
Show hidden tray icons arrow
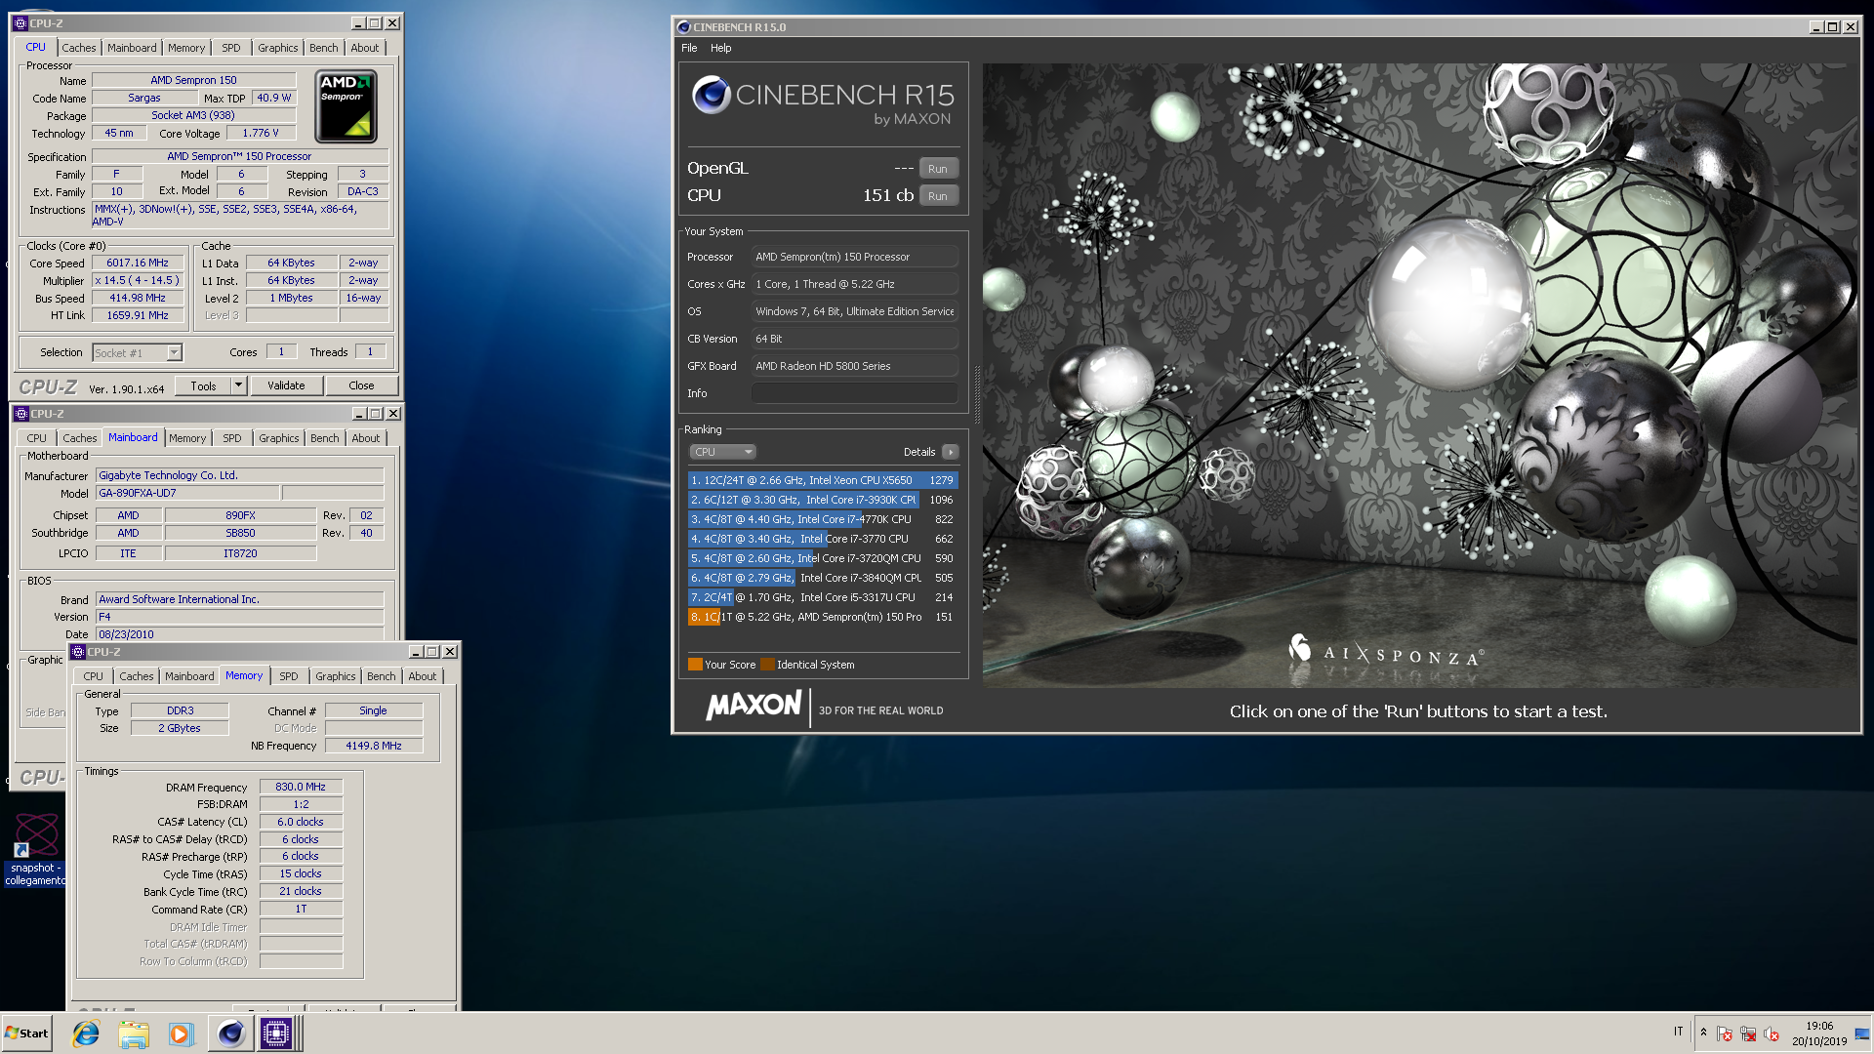[1703, 1033]
